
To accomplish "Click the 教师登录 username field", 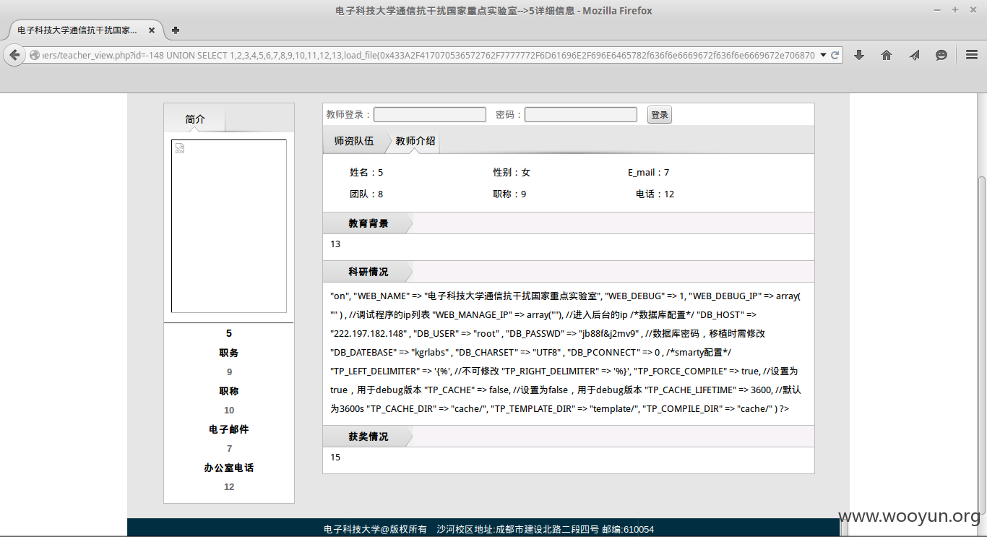I will (430, 114).
